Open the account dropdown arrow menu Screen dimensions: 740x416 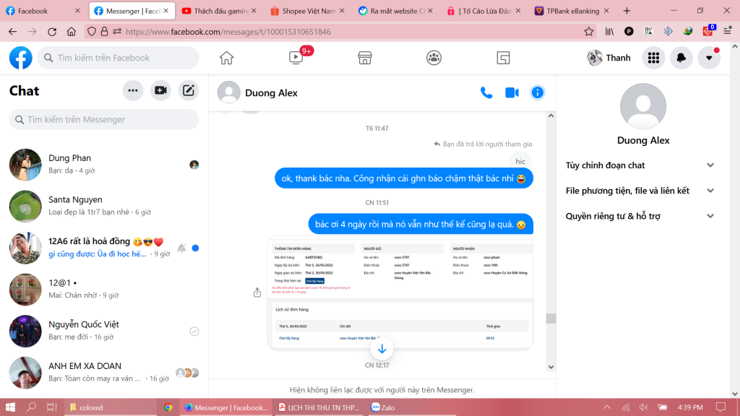click(x=709, y=58)
